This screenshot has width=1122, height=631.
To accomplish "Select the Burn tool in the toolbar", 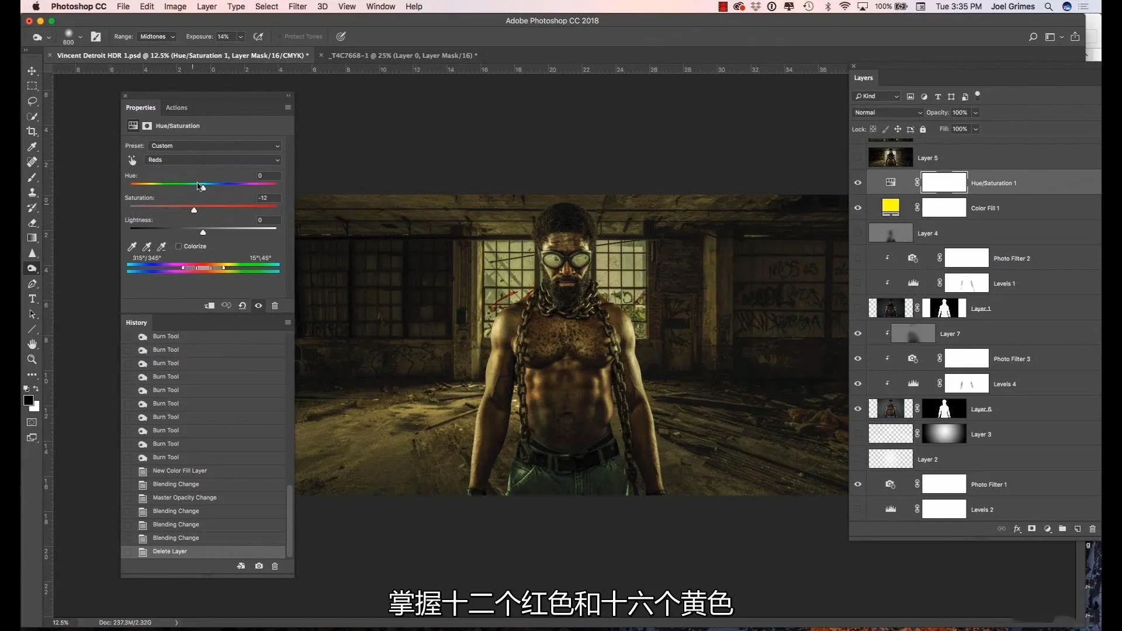I will coord(32,268).
